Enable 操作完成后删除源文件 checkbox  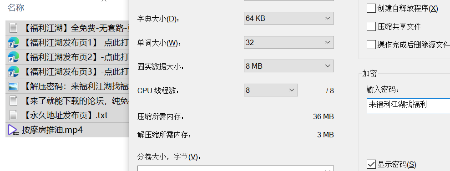(x=371, y=45)
